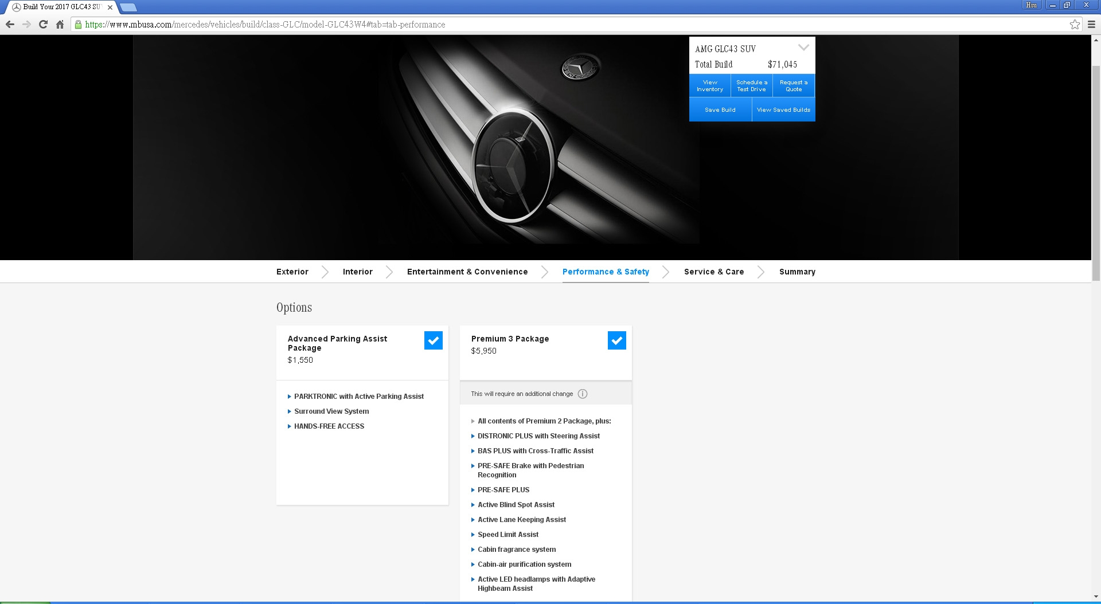Image resolution: width=1101 pixels, height=604 pixels.
Task: Open a new browser tab
Action: pyautogui.click(x=128, y=7)
